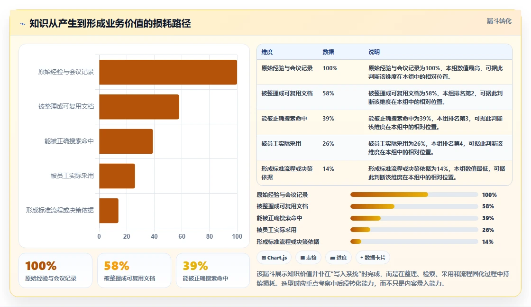Click the 能被正确搜索命中 chart bar
Image resolution: width=531 pixels, height=307 pixels.
(126, 141)
